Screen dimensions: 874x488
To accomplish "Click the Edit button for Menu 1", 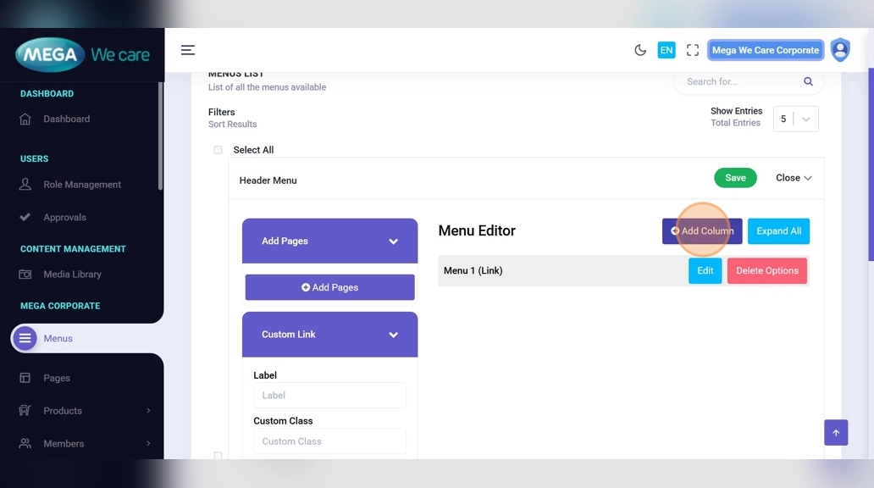I will click(x=705, y=271).
